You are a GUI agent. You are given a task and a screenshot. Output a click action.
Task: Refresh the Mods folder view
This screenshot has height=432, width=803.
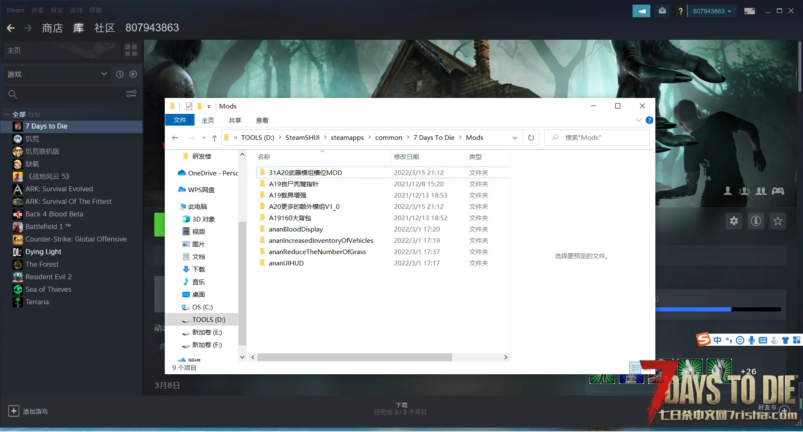click(x=531, y=138)
